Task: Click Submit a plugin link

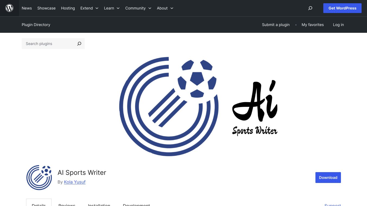Action: [x=276, y=25]
